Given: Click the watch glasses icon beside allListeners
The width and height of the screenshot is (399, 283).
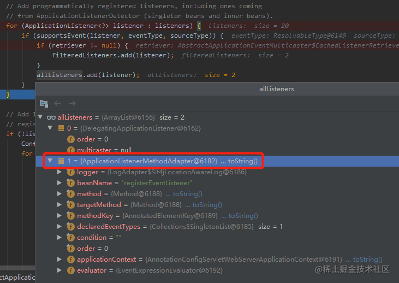Looking at the screenshot, I should (x=51, y=117).
